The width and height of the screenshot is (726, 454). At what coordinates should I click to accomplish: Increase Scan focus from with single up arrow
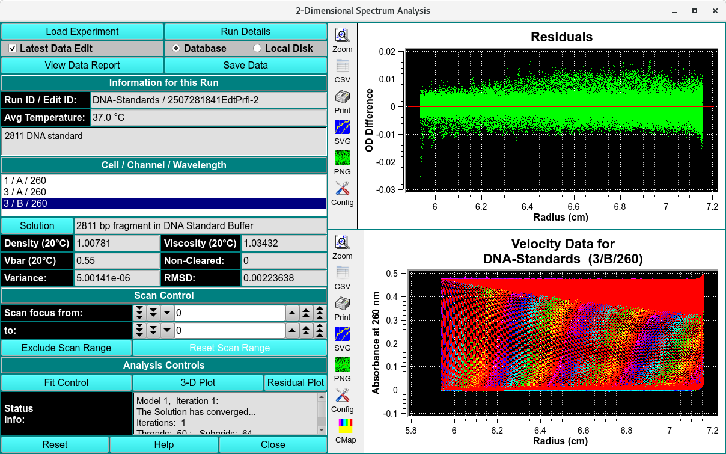coord(291,313)
